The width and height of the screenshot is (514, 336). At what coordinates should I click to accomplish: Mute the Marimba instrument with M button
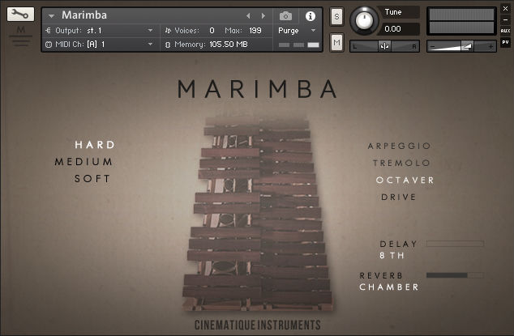coord(336,43)
